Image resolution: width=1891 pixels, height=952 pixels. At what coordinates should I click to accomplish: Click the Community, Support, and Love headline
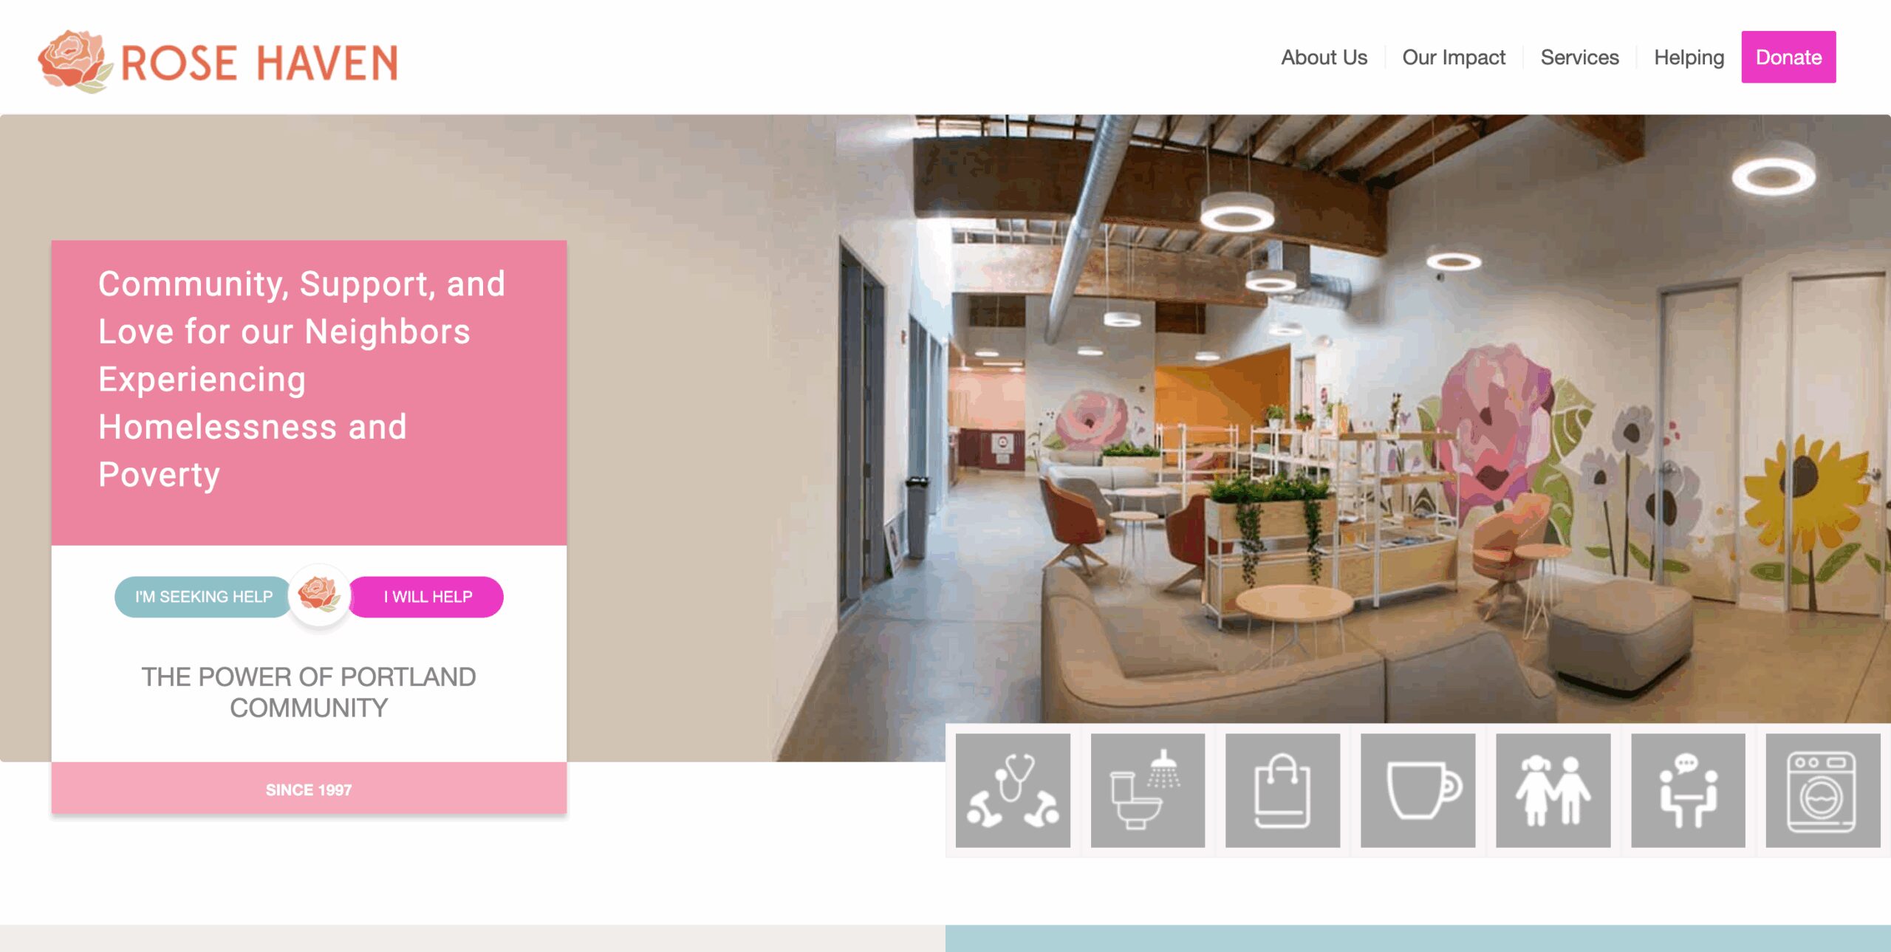[x=301, y=378]
